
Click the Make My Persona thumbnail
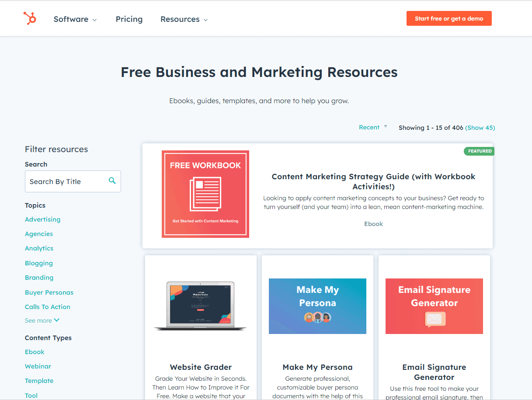317,306
